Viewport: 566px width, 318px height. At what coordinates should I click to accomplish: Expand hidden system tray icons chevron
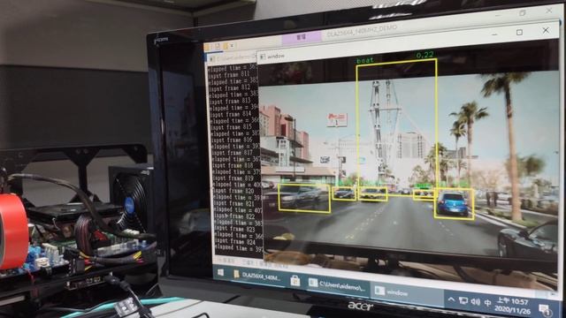(451, 299)
